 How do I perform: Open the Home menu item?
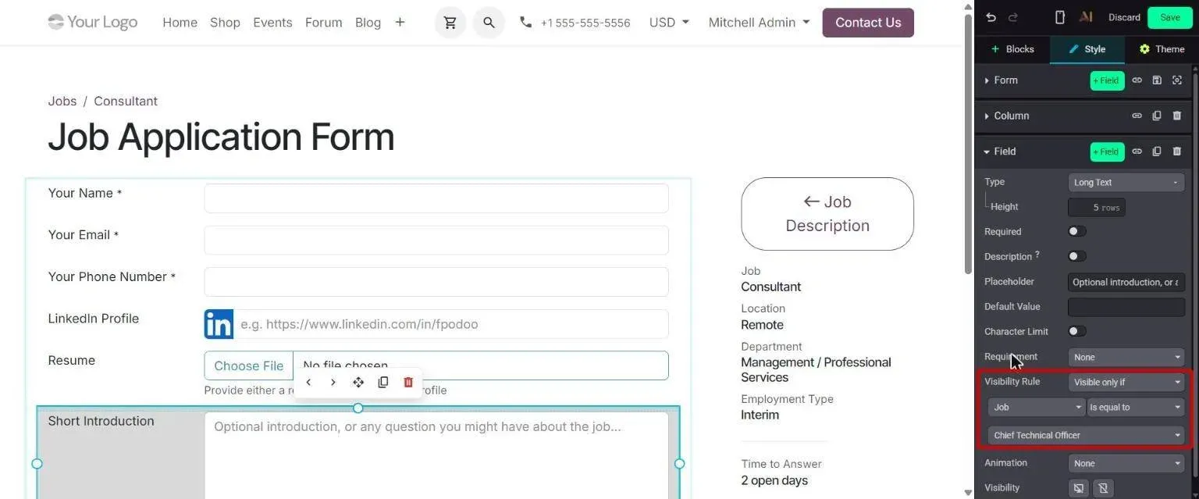coord(180,23)
